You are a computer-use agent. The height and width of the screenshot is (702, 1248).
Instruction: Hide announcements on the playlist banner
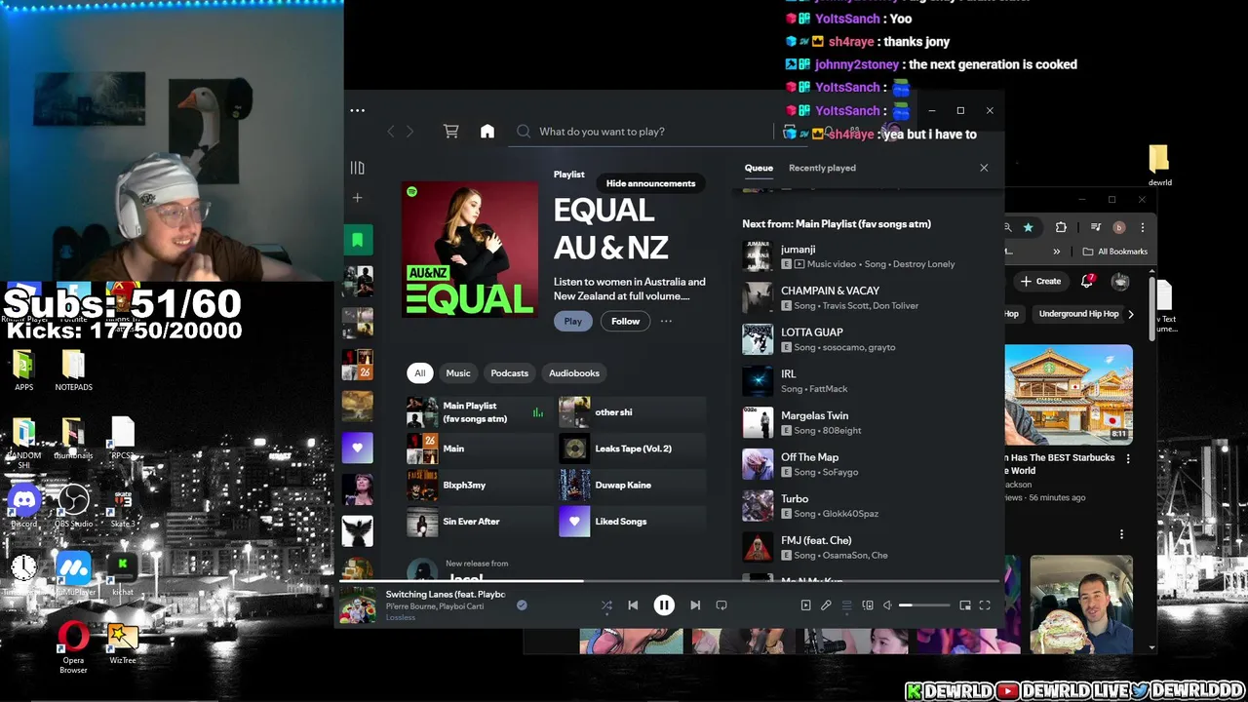650,183
